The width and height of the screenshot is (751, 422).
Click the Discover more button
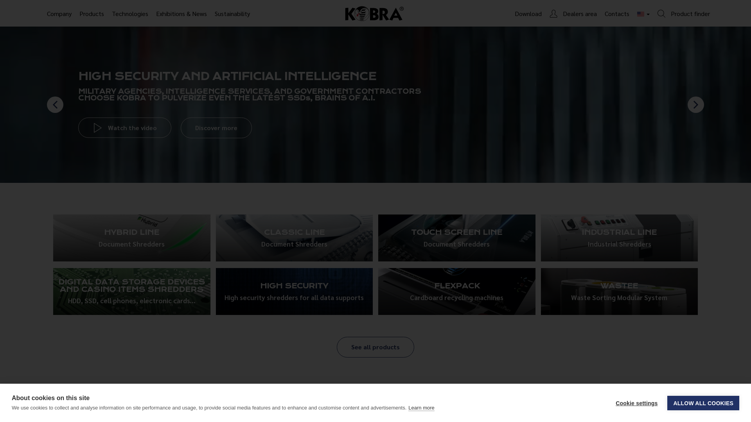click(216, 128)
